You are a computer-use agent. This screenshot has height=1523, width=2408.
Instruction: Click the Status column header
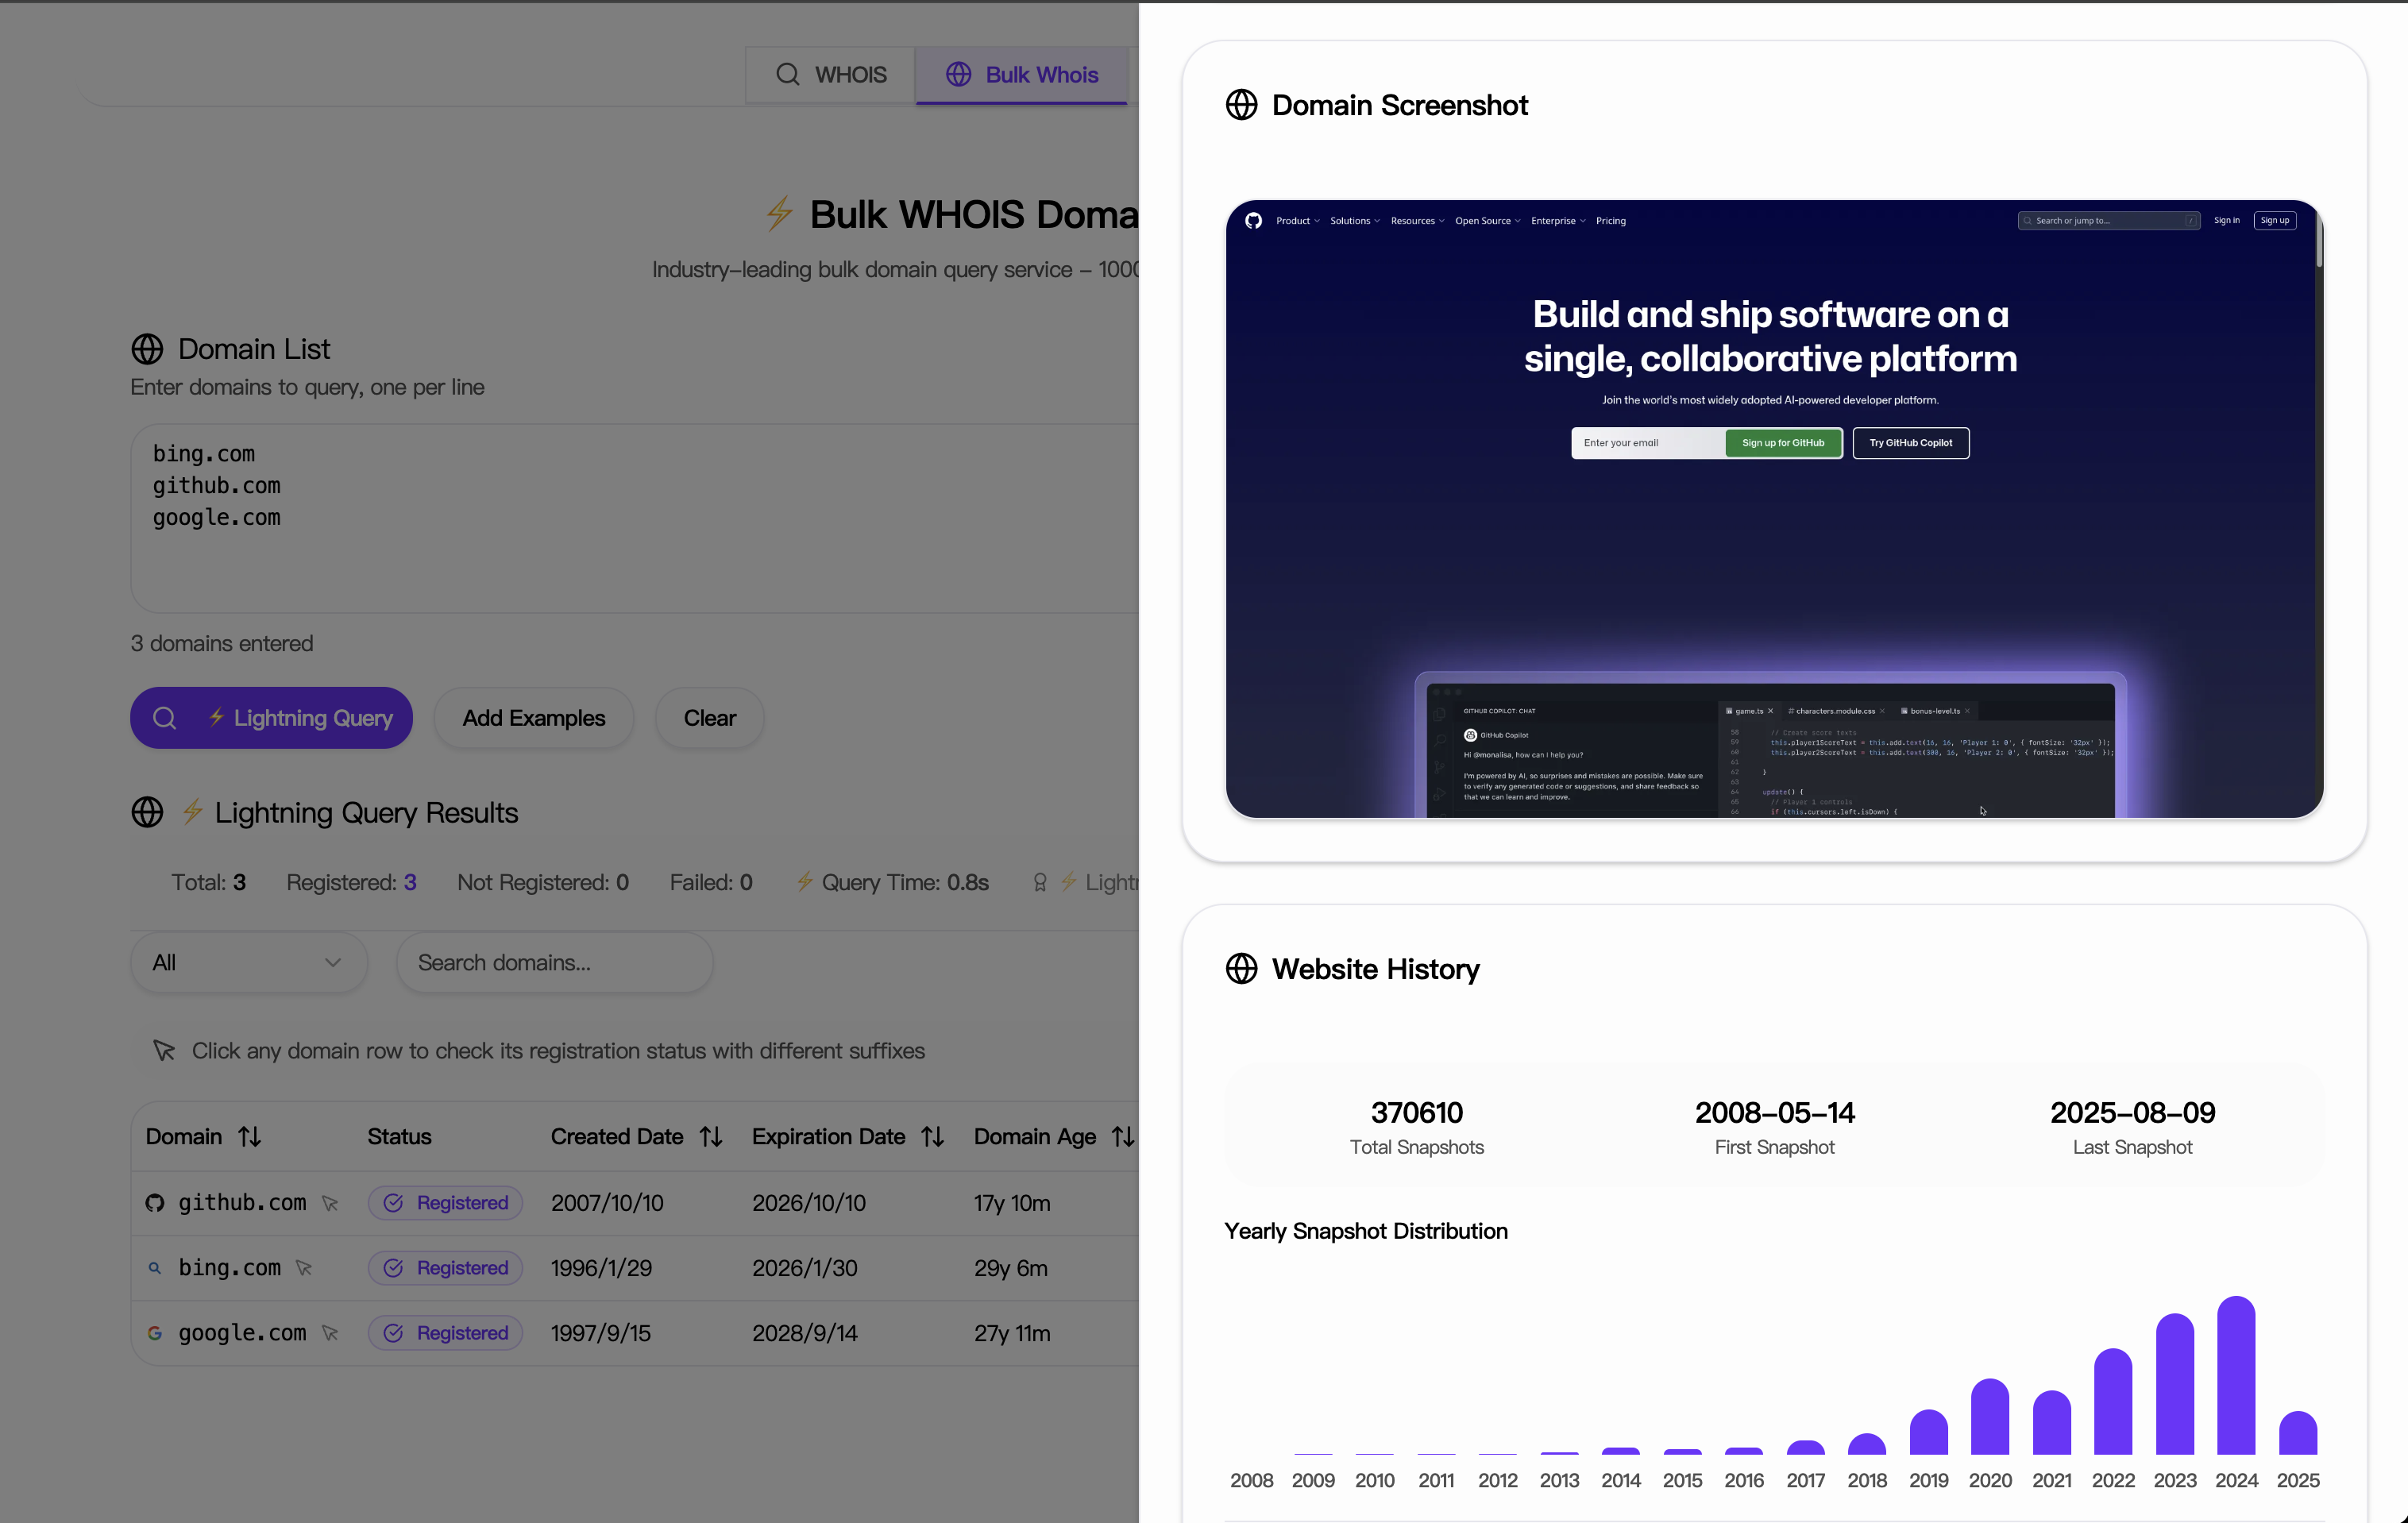tap(399, 1137)
